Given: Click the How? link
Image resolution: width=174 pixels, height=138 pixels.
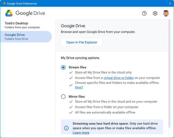Looking at the screenshot, I should 79,87.
